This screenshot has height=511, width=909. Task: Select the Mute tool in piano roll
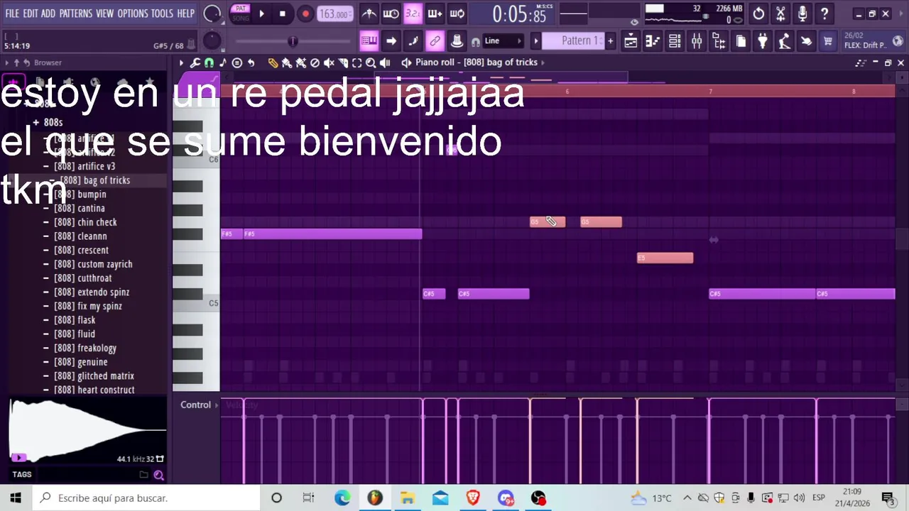329,62
